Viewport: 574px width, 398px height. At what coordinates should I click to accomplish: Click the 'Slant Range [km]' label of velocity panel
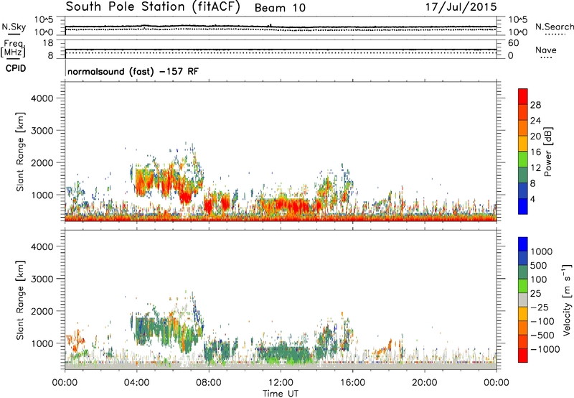pyautogui.click(x=20, y=300)
